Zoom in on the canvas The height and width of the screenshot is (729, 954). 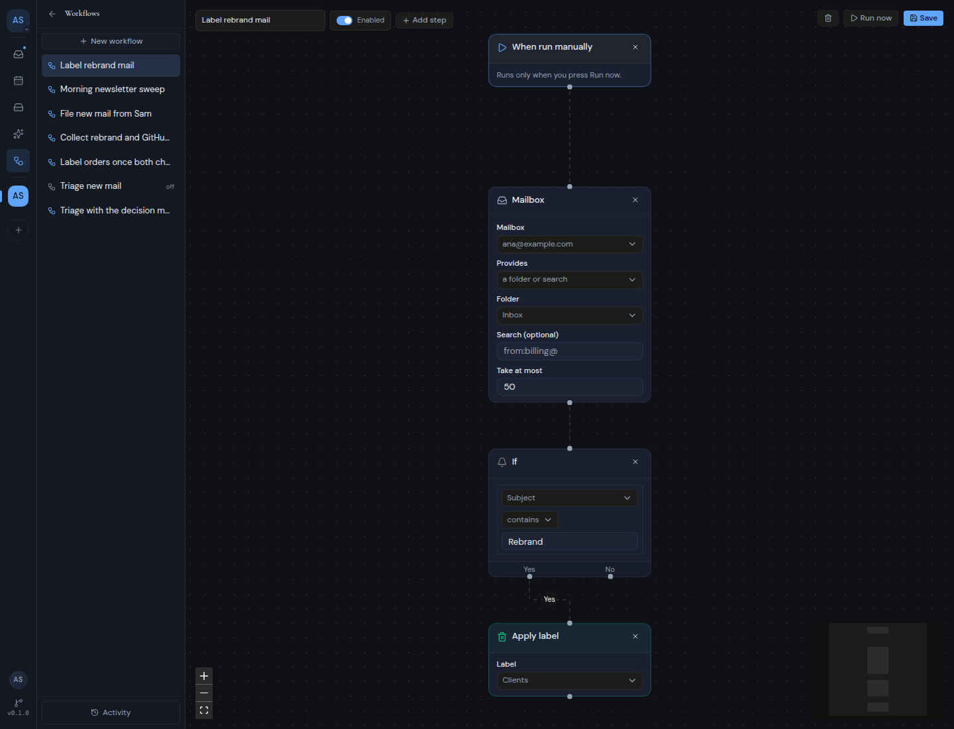[x=204, y=676]
